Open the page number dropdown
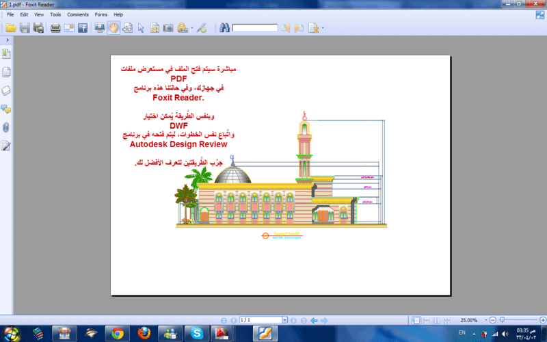The image size is (547, 342). tap(284, 320)
